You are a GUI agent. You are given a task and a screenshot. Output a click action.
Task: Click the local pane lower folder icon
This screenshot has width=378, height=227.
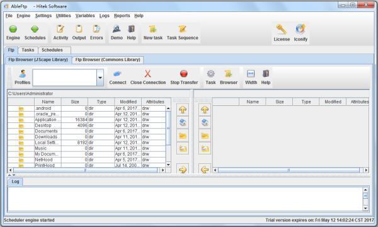(183, 148)
